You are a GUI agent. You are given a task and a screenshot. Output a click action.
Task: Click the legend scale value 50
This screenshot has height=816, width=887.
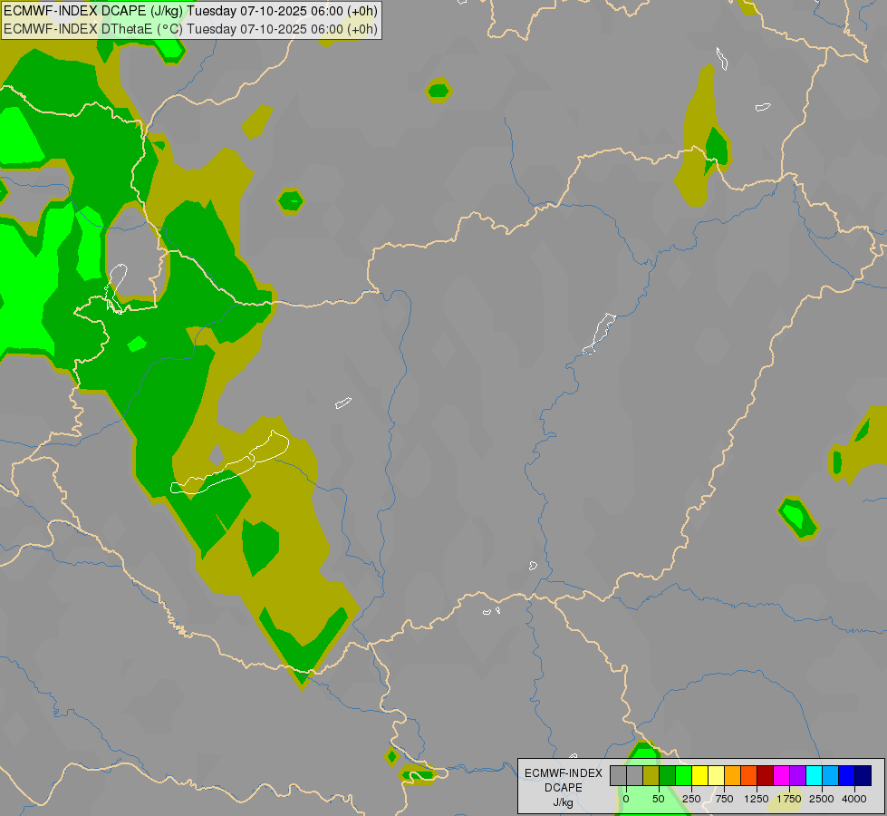pyautogui.click(x=659, y=799)
